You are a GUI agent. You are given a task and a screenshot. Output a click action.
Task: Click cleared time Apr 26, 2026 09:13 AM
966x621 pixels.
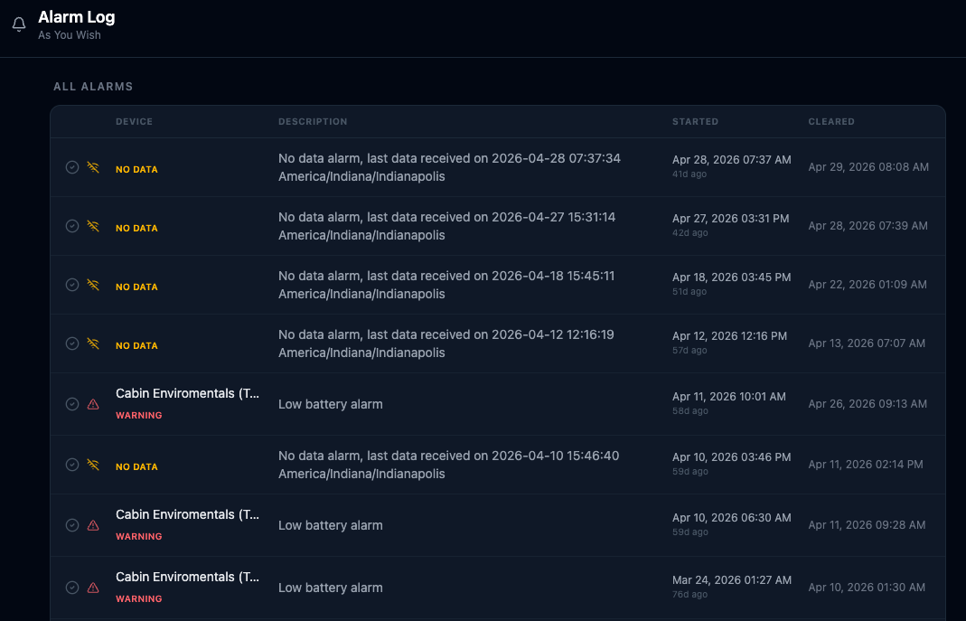point(868,404)
